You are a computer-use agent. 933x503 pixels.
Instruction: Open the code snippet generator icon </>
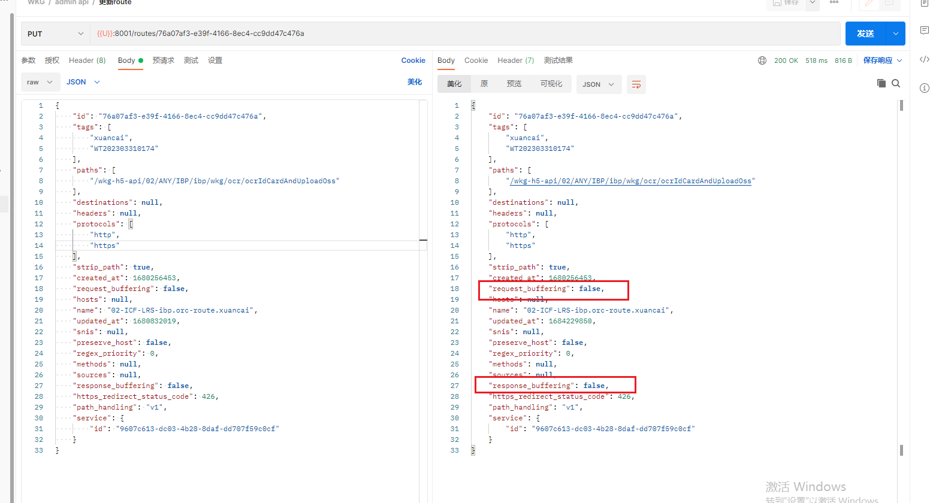[923, 59]
